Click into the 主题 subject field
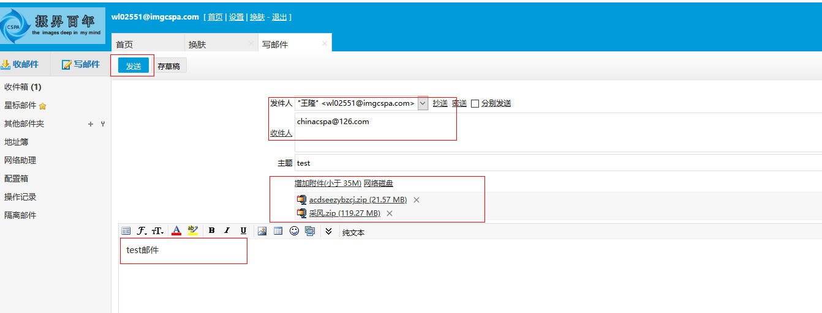The width and height of the screenshot is (822, 313). (551, 163)
